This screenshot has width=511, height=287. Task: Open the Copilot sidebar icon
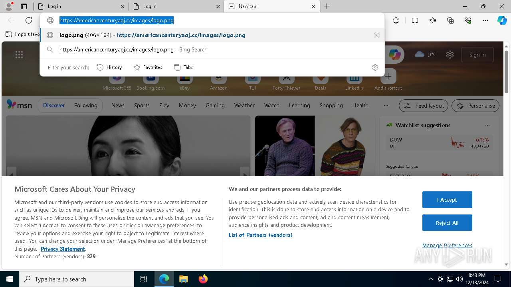[502, 20]
